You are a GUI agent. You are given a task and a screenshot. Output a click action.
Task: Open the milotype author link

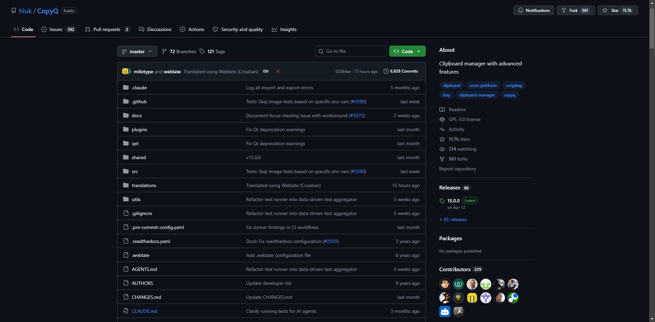(x=143, y=72)
